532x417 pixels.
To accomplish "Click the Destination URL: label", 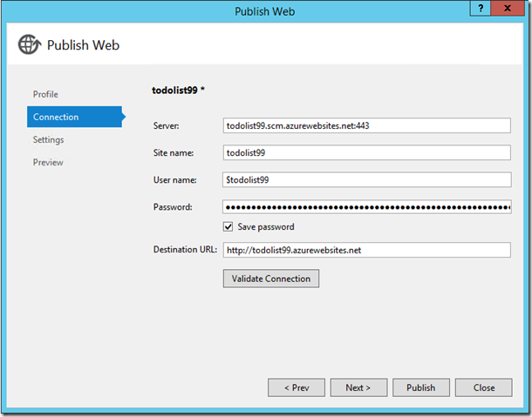I will point(185,250).
